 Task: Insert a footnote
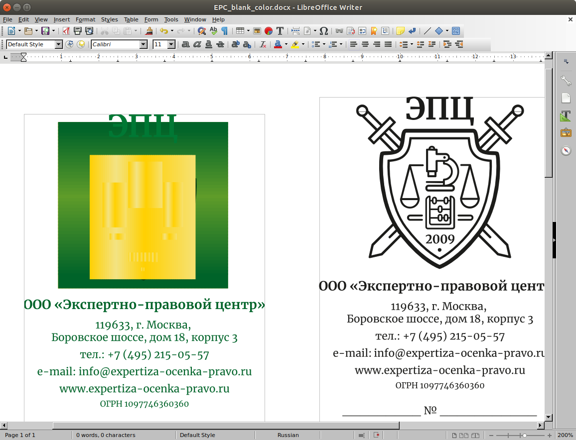351,31
